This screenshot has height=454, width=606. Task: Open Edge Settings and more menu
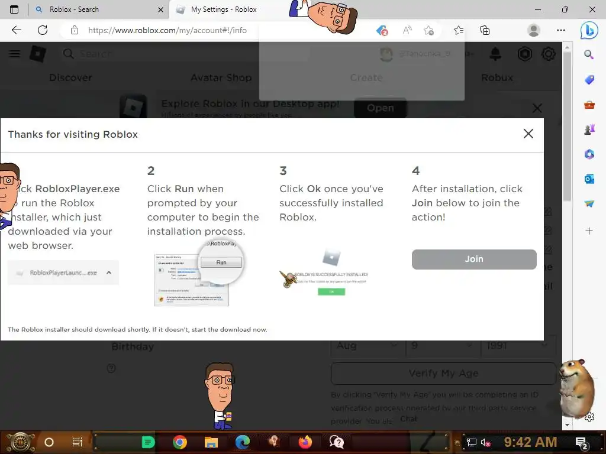561,30
